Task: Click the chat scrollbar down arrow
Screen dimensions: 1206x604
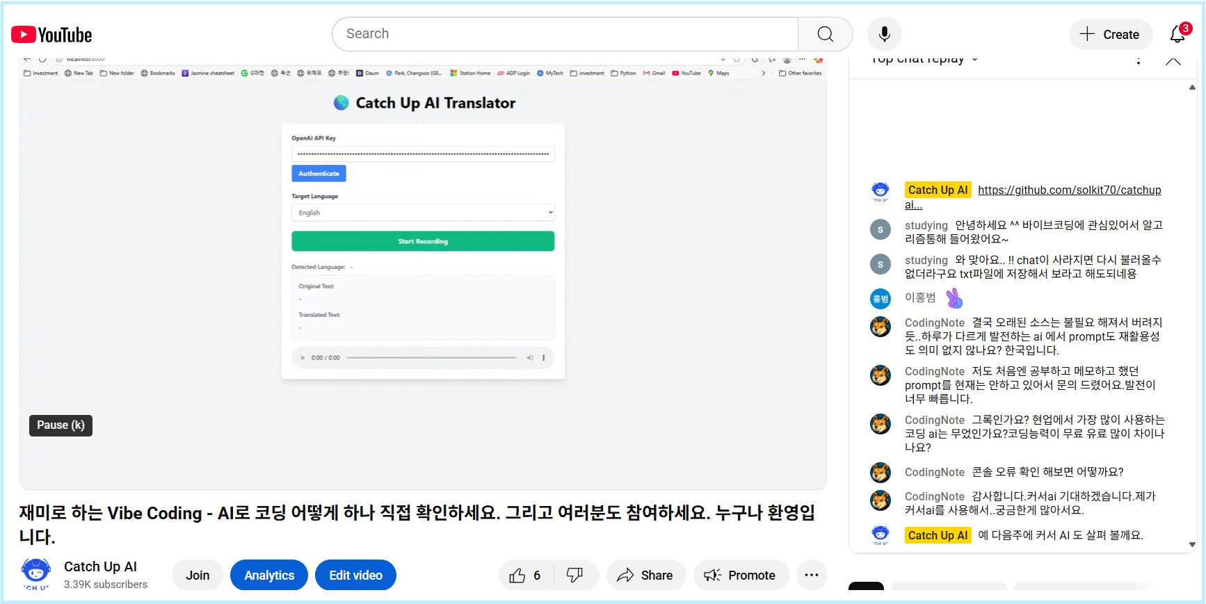Action: click(1192, 545)
